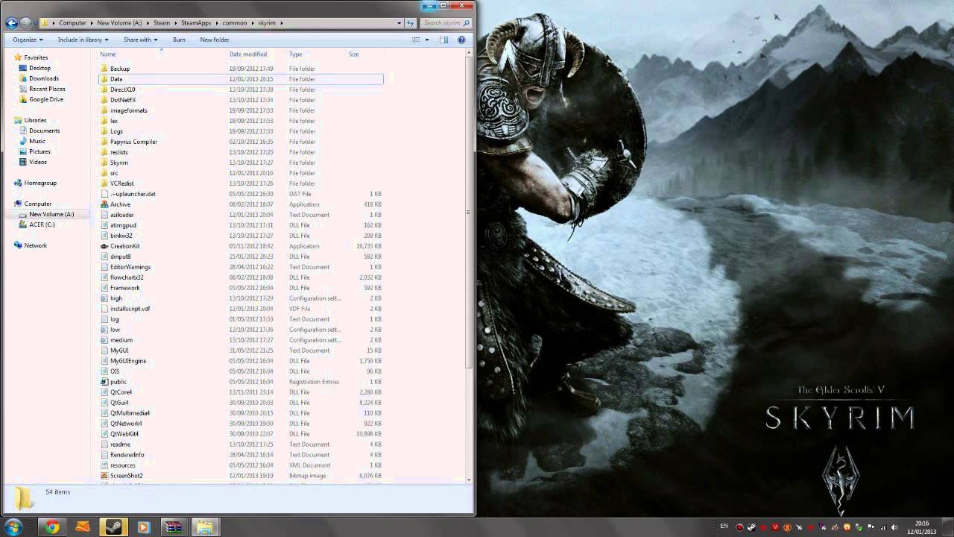Viewport: 954px width, 537px height.
Task: Open the Action Center flag icon
Action: [x=872, y=527]
